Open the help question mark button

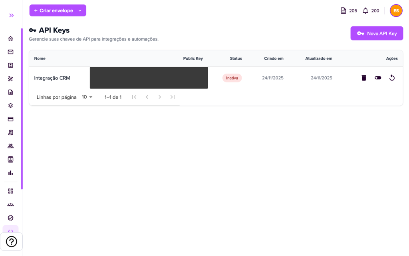pyautogui.click(x=12, y=242)
